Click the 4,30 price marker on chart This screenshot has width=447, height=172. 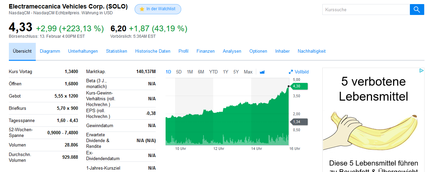click(299, 86)
